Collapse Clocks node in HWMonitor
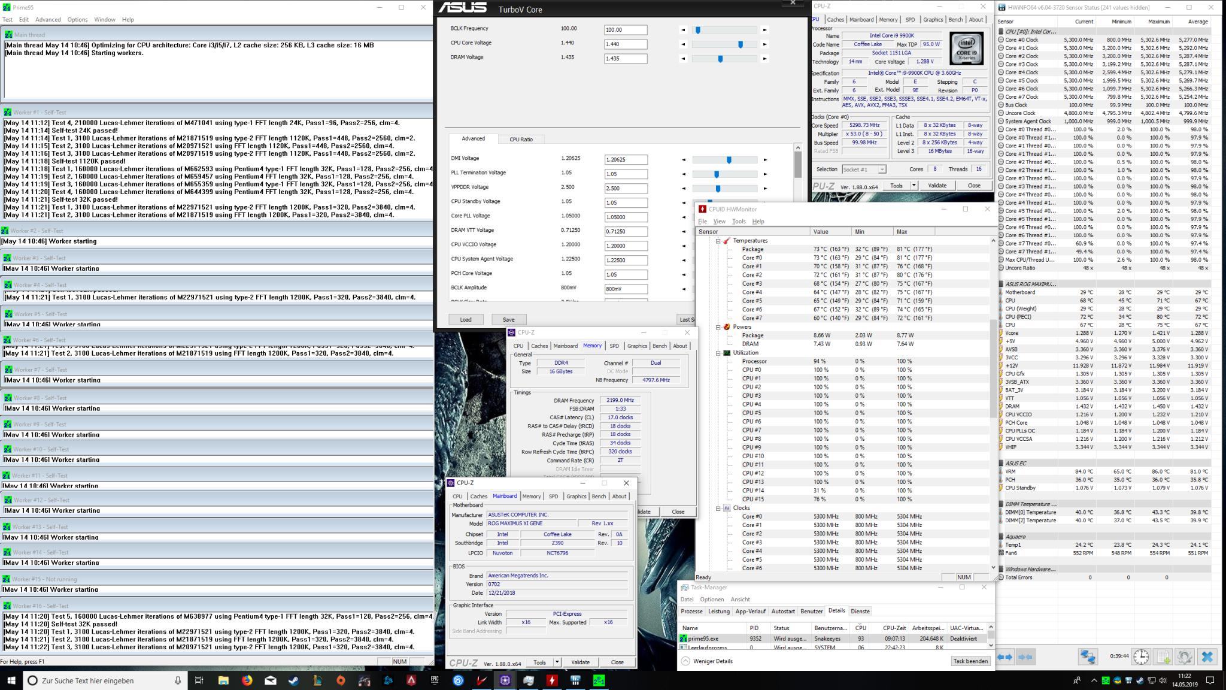The height and width of the screenshot is (690, 1226). click(x=718, y=508)
